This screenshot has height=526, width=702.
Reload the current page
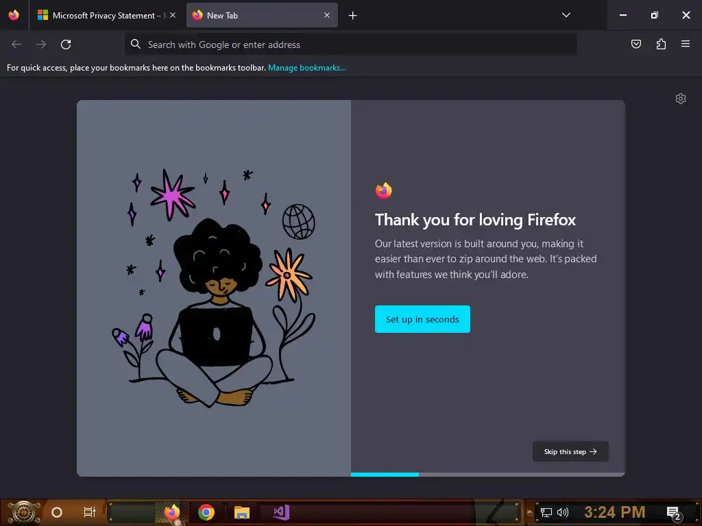coord(66,45)
